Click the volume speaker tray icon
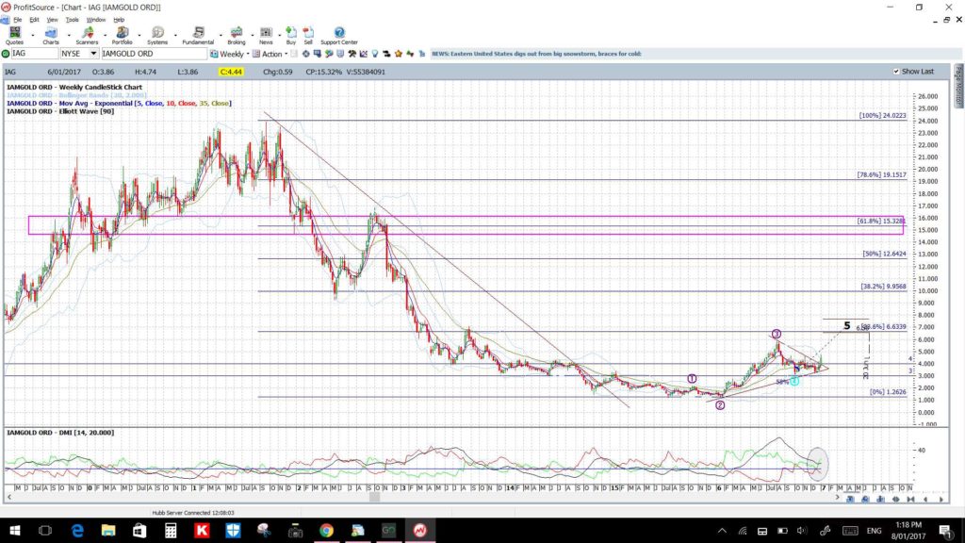This screenshot has height=543, width=965. [x=801, y=531]
